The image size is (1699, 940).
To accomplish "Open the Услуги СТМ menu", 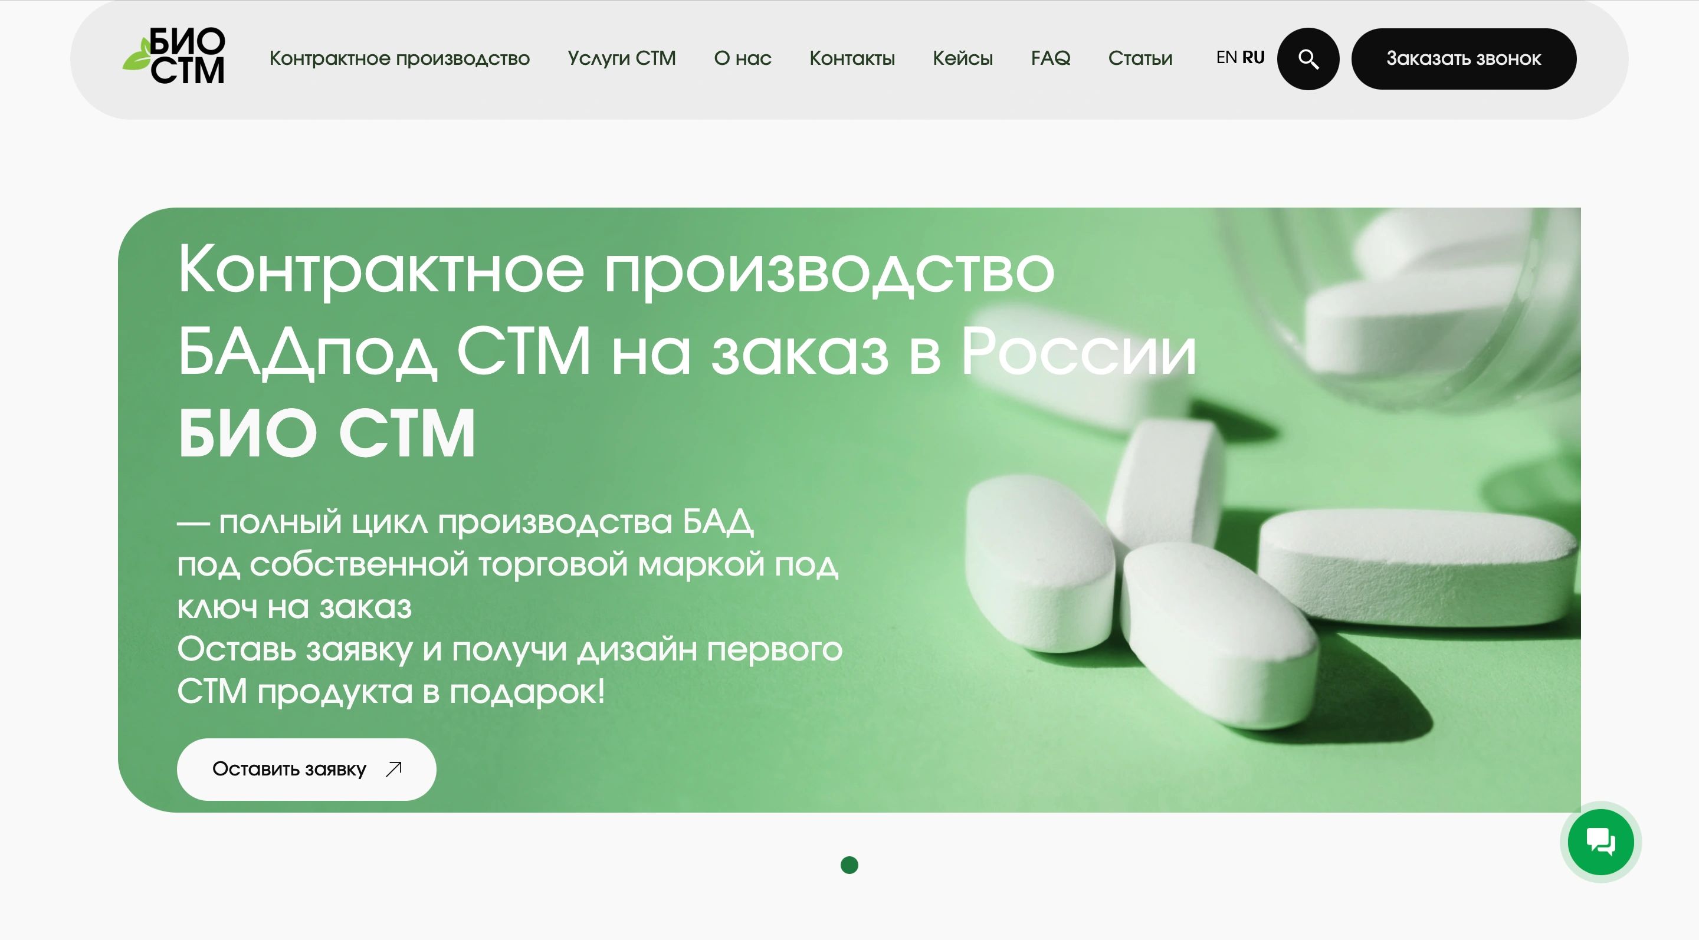I will (622, 58).
